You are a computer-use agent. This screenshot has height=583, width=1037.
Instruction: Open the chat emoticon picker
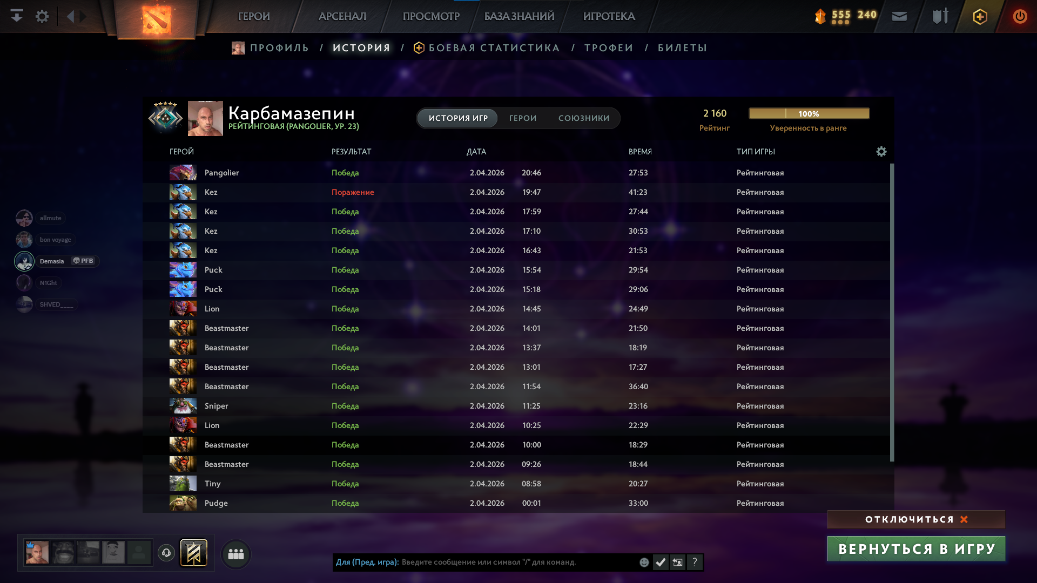(644, 562)
